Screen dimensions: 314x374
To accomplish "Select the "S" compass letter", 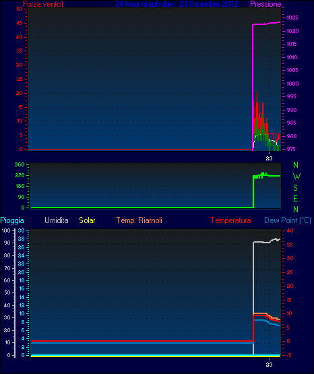I will coord(295,188).
